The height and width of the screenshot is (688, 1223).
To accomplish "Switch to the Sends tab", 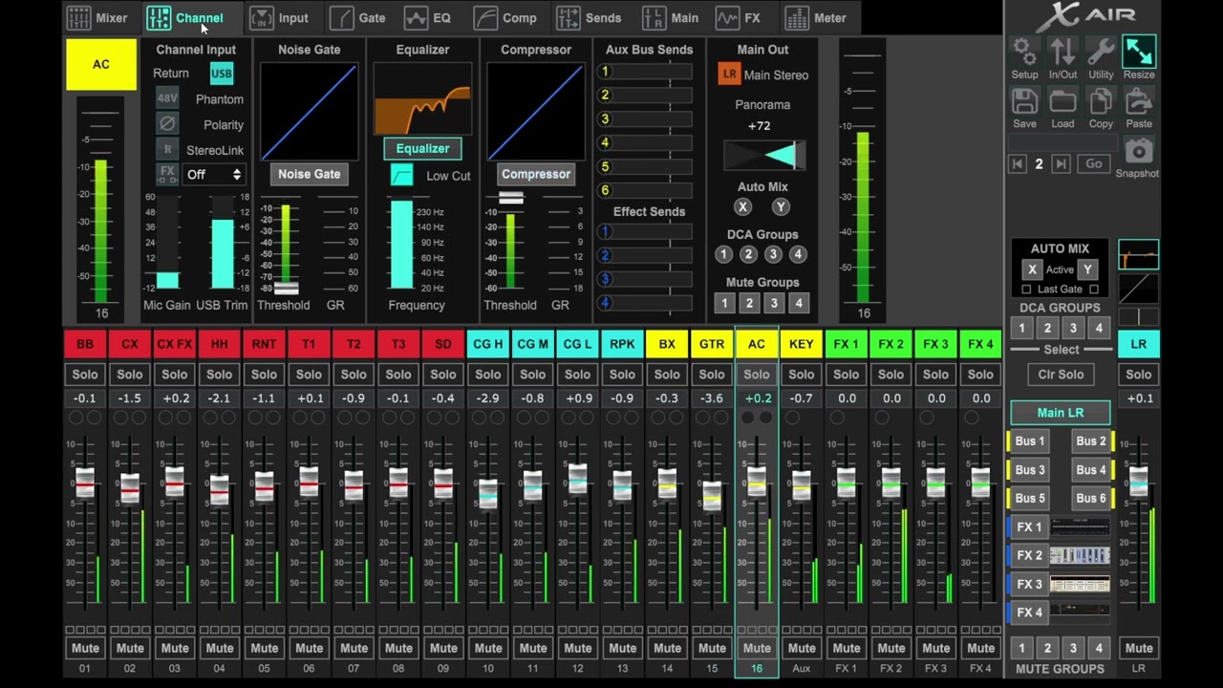I will [590, 18].
